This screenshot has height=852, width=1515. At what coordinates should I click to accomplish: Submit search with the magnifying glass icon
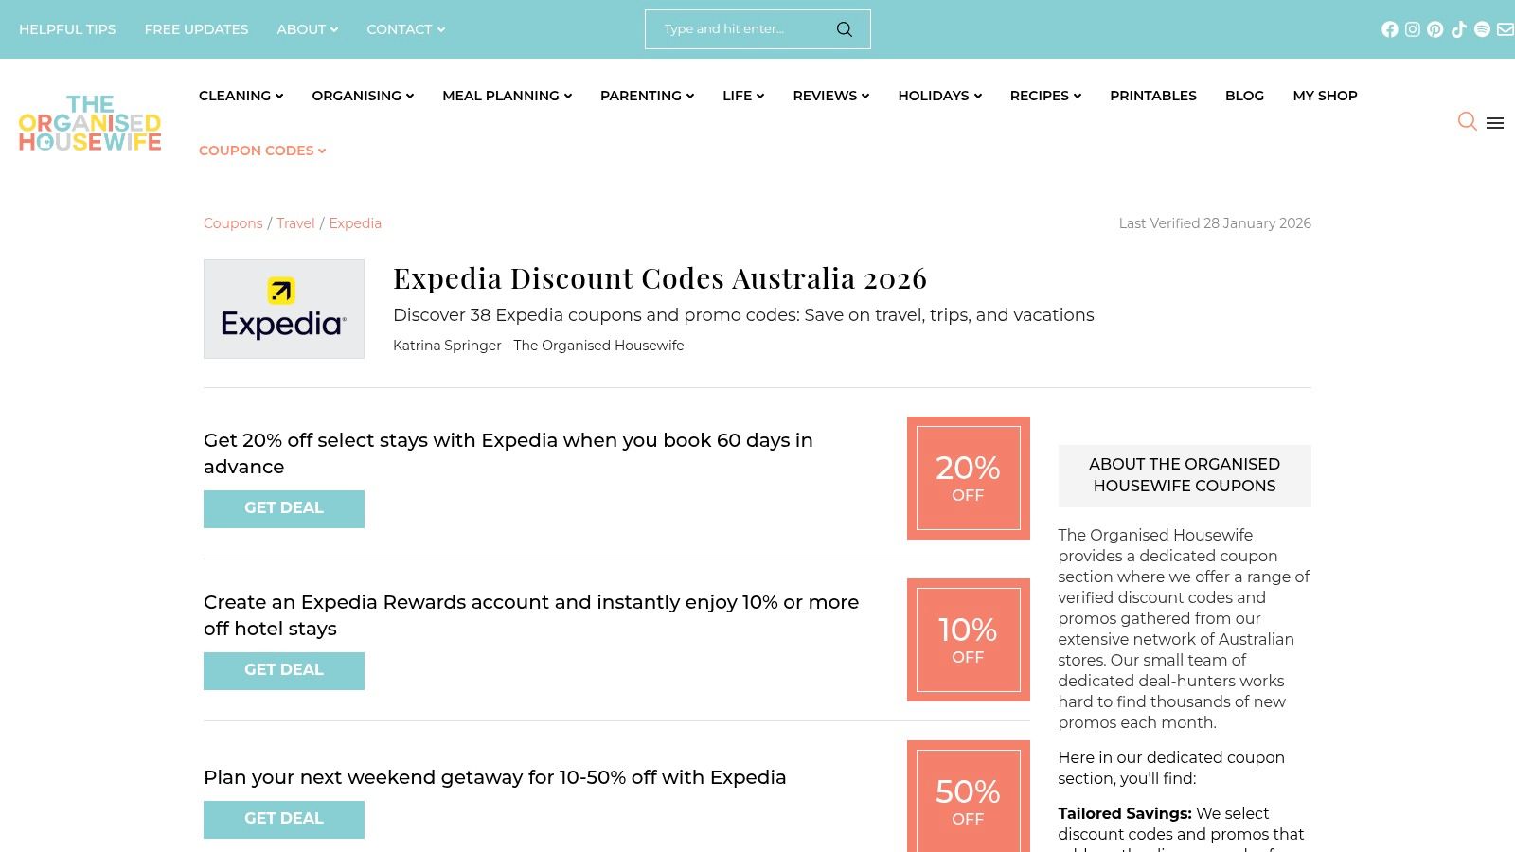tap(844, 29)
